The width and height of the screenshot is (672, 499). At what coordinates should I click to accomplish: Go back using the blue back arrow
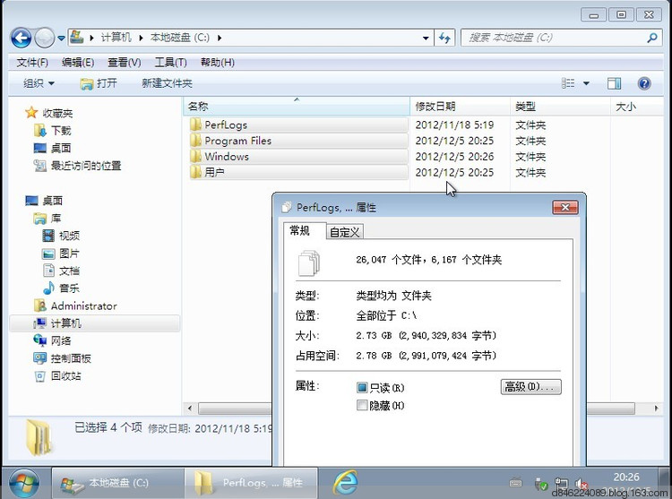[x=21, y=38]
